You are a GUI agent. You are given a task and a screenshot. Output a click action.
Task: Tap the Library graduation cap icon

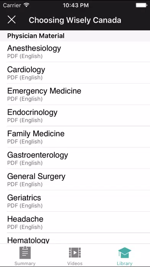click(x=125, y=252)
